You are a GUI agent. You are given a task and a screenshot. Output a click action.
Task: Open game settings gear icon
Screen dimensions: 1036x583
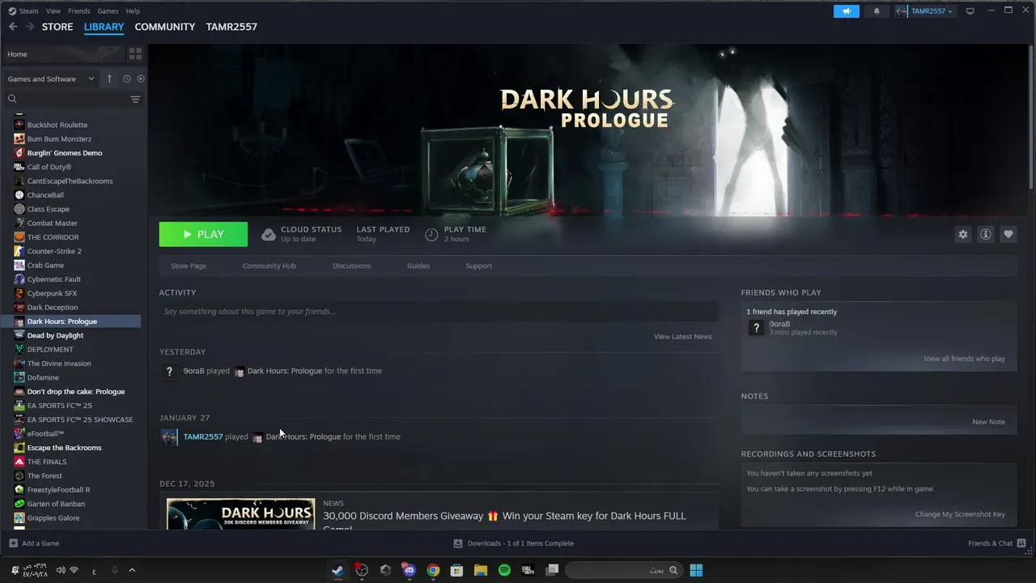963,234
